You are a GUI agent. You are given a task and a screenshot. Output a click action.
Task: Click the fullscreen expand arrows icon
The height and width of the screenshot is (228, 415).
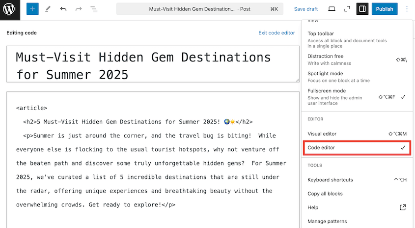coord(347,9)
